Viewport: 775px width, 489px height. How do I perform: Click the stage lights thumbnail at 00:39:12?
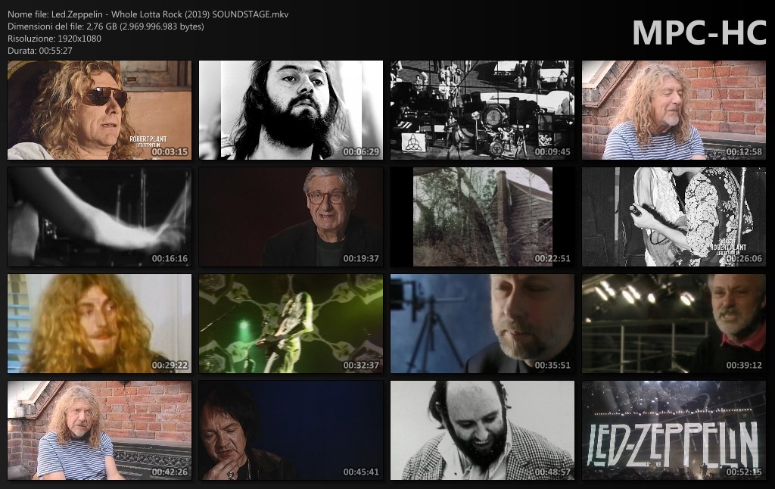[x=674, y=323]
